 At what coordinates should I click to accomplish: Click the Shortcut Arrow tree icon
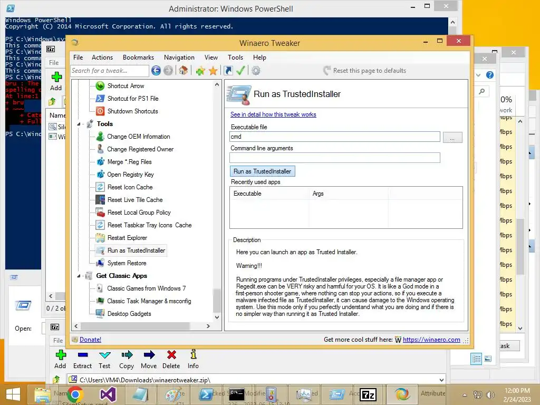(100, 86)
